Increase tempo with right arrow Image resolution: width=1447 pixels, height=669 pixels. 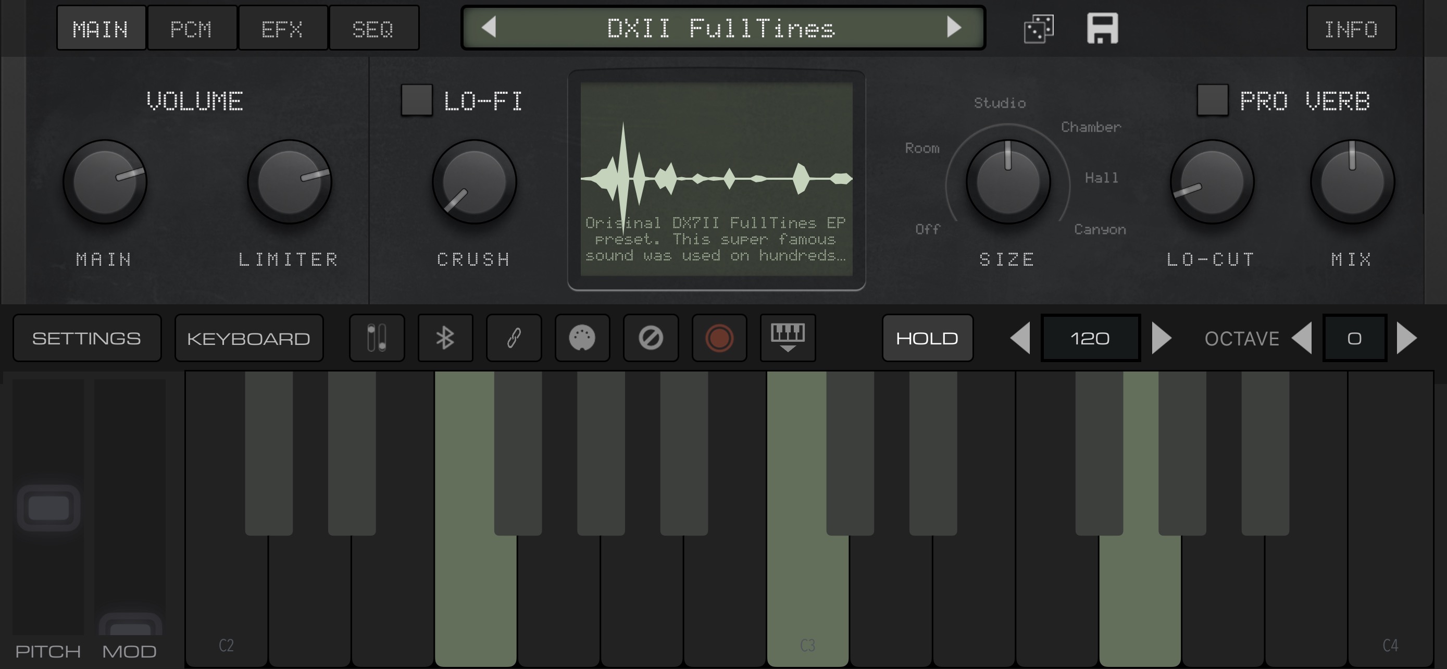(x=1162, y=338)
